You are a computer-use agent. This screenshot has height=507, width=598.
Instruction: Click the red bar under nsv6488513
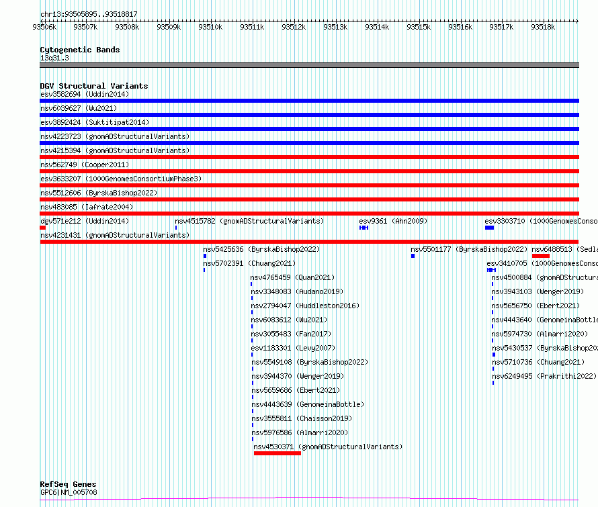tap(541, 256)
